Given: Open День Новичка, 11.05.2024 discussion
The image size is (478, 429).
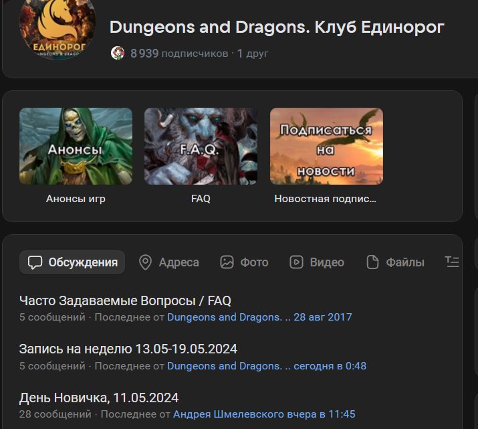Looking at the screenshot, I should (99, 398).
